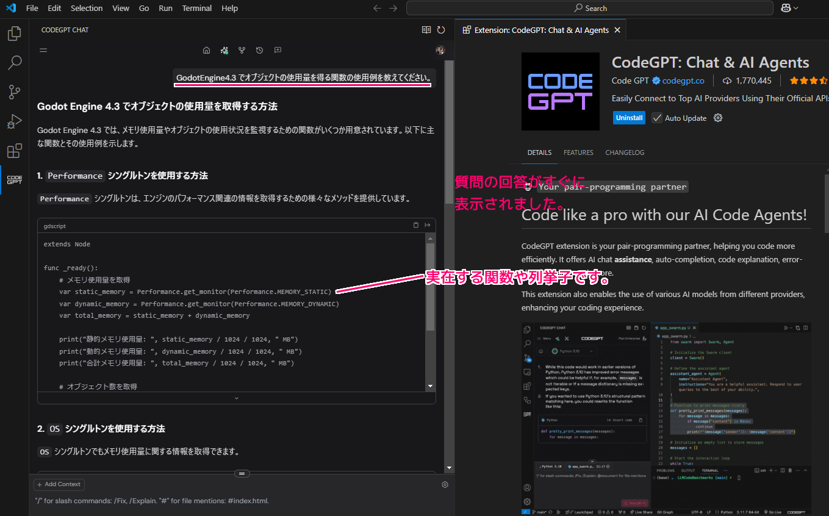Click the code block vertical scrollbar
829x516 pixels.
coord(431,287)
